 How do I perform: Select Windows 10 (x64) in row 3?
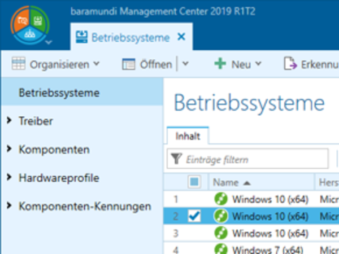270,233
